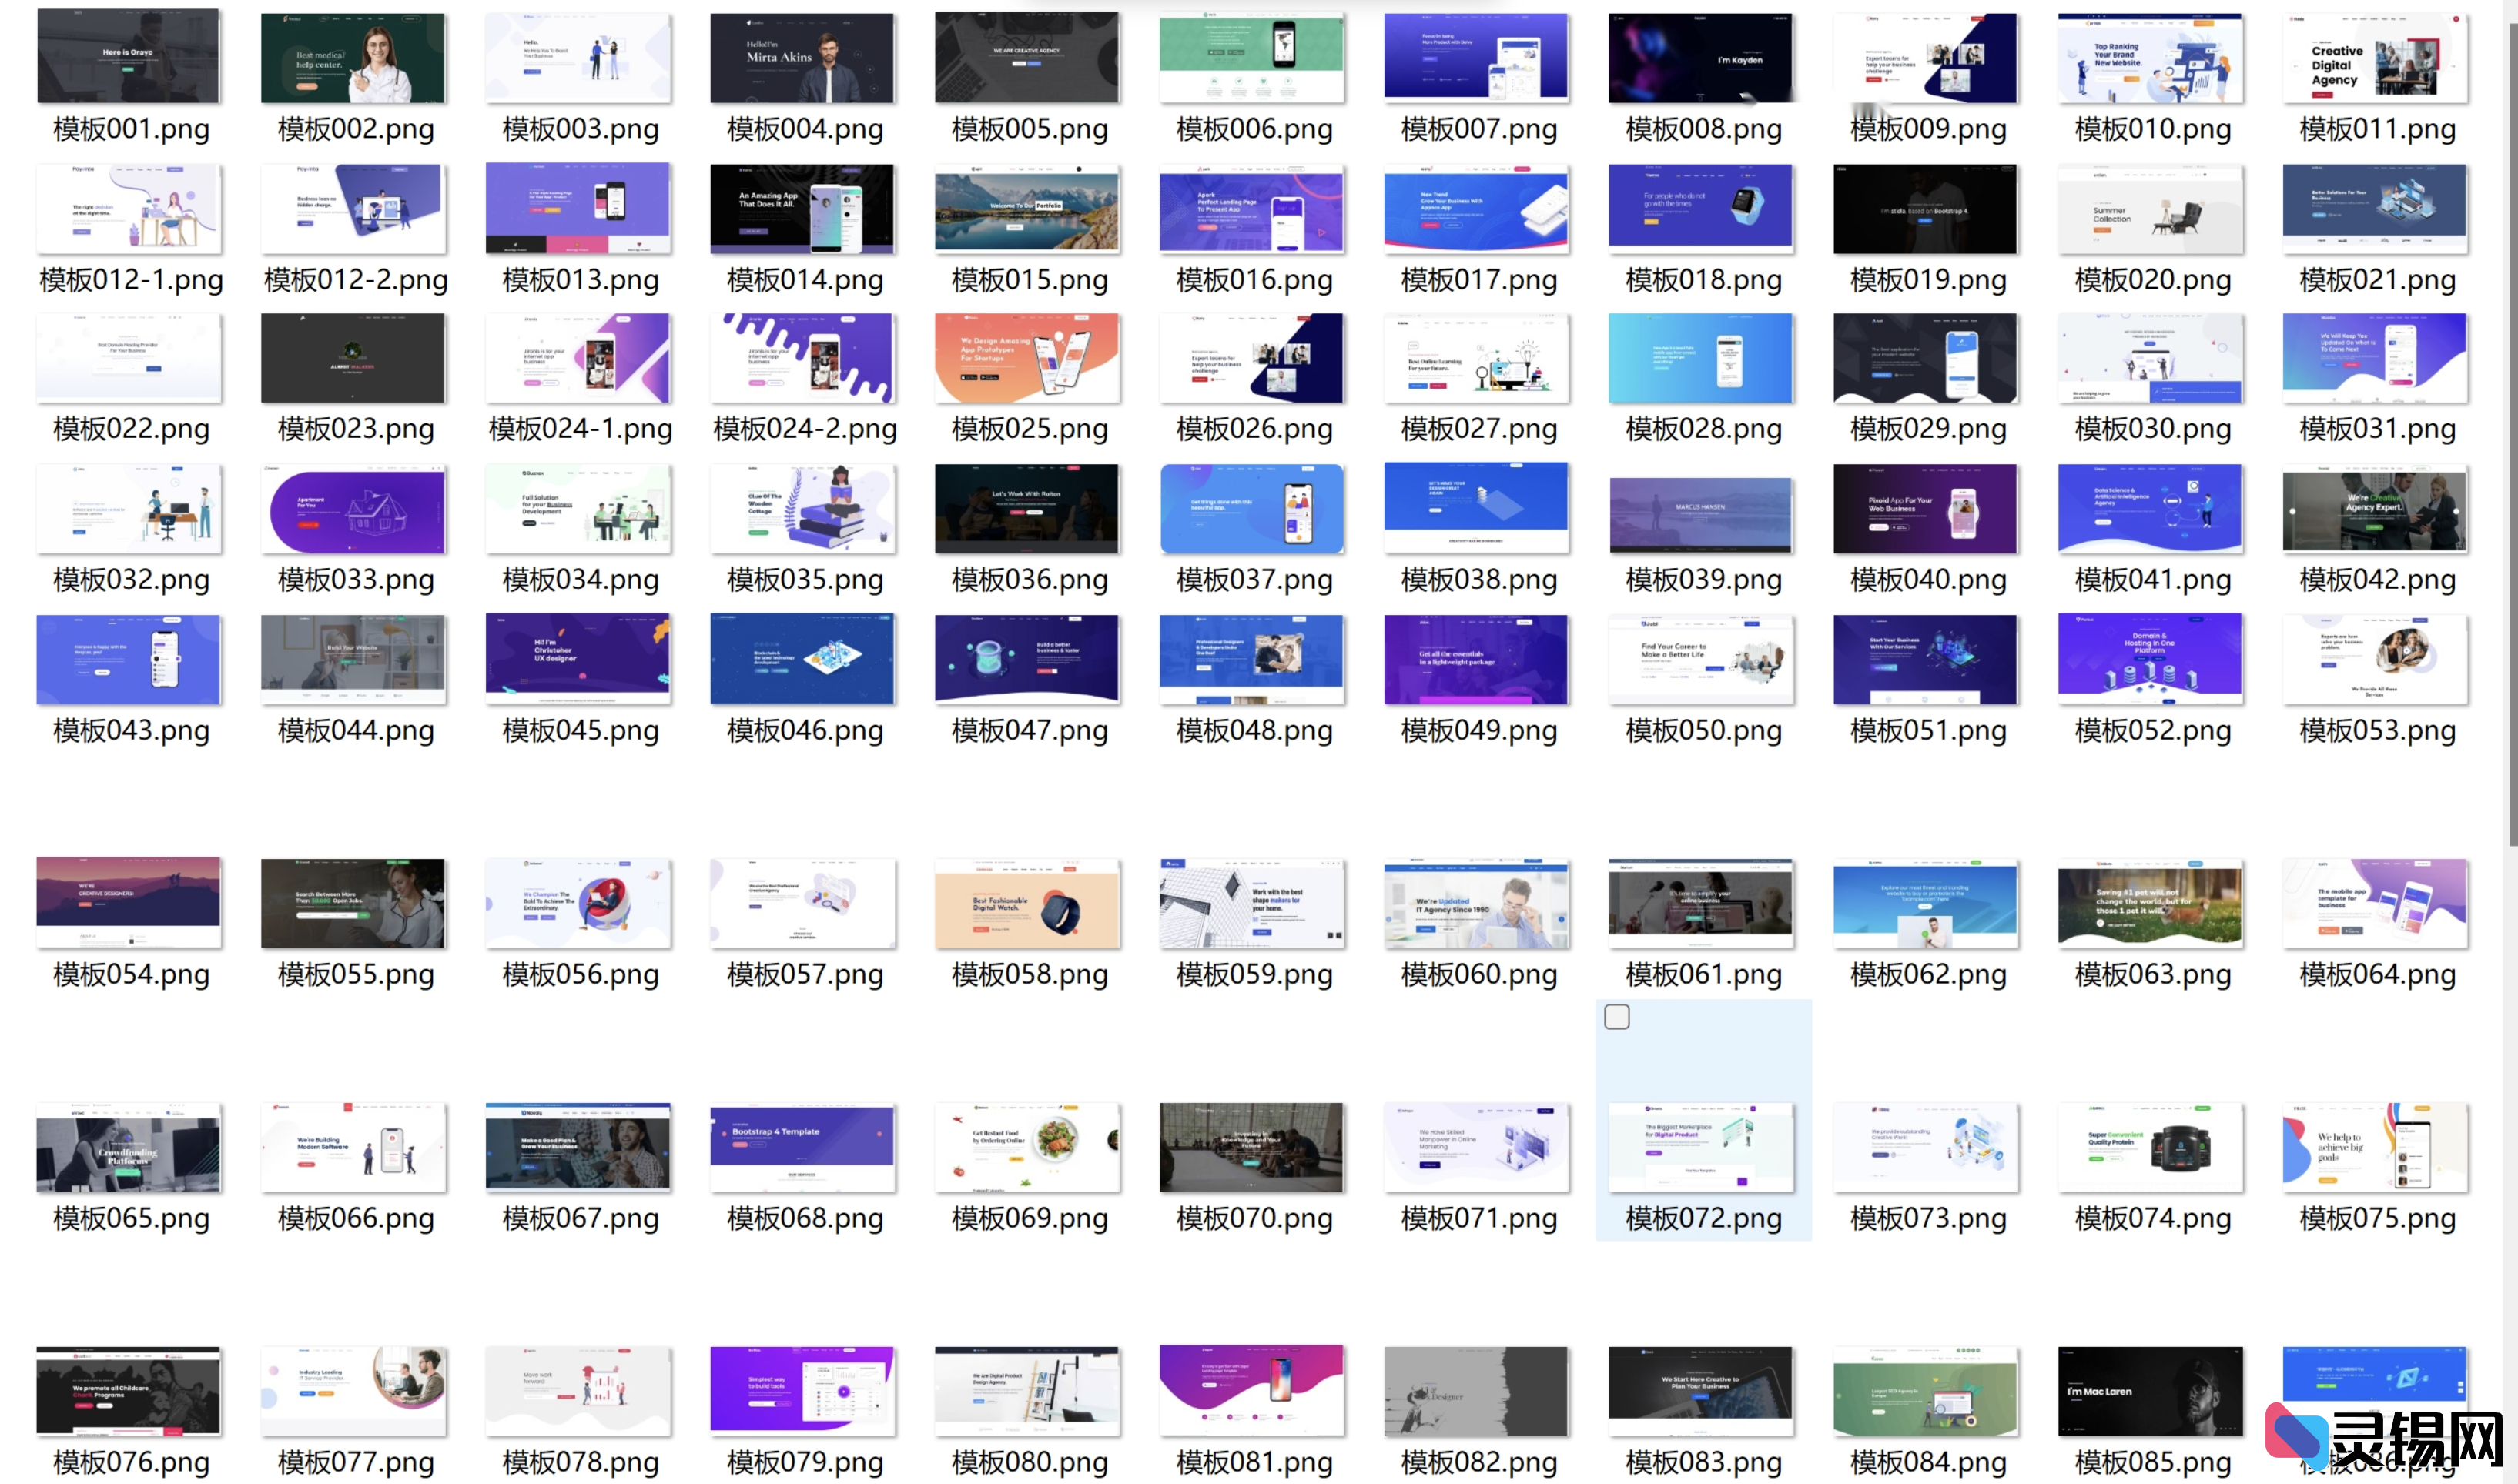Select the 模板002.png medical help image
Screen dimensions: 2518x1484
click(x=353, y=57)
